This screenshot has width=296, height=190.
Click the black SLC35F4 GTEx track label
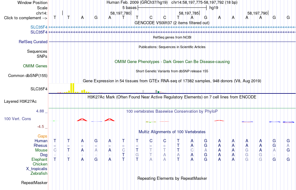(39, 89)
